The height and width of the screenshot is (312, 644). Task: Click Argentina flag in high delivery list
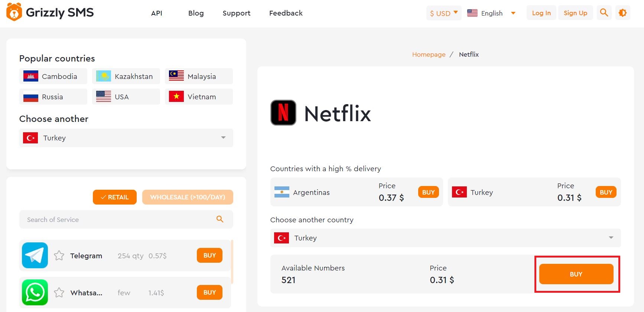coord(282,192)
